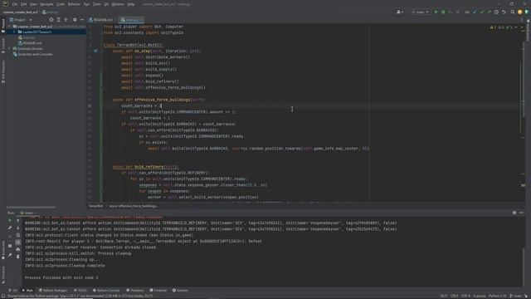Click the async offensive_force_buildings breadcrumb
Viewport: 531px width, 299px height.
click(x=133, y=206)
